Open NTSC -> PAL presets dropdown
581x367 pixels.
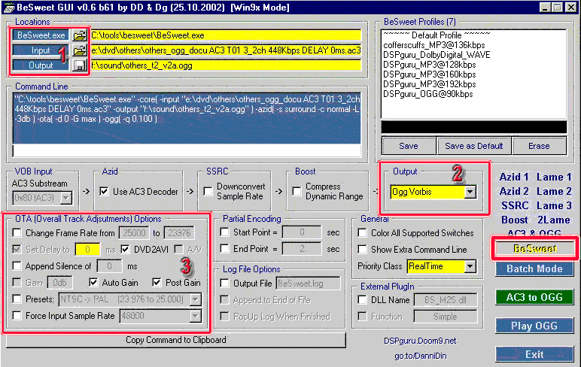click(x=195, y=299)
